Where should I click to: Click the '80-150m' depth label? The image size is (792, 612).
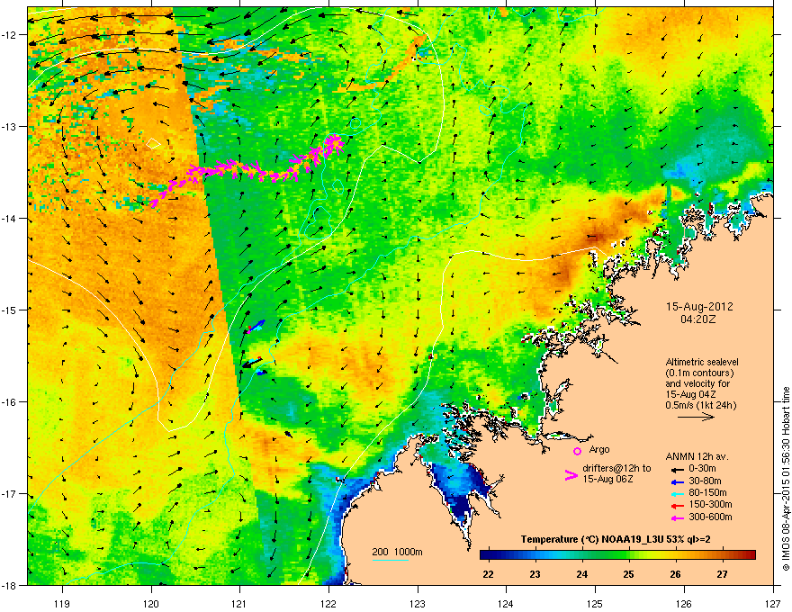707,493
